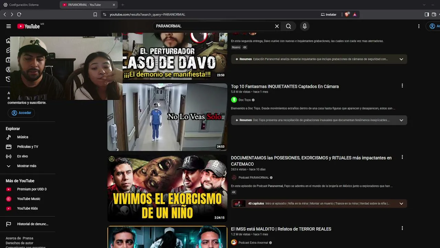This screenshot has height=248, width=440.
Task: Open a new browser tab with plus
Action: coord(123,5)
